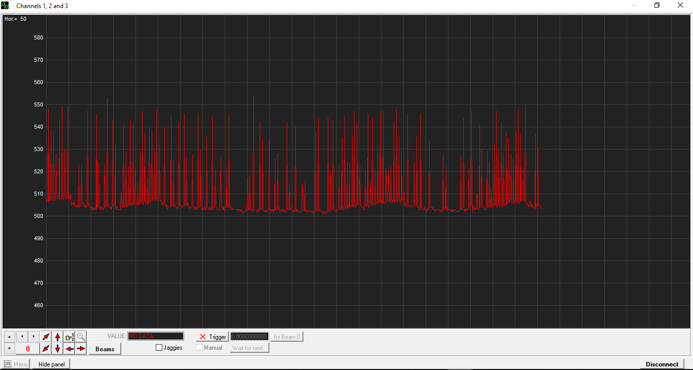
Task: Click the VALUE field showing NO DATA
Action: tap(155, 336)
